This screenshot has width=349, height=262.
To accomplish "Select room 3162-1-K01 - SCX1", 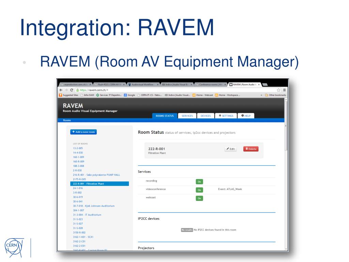I will click(x=83, y=237).
